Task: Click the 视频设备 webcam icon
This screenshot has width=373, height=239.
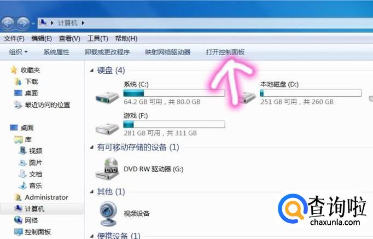Action: [x=108, y=213]
